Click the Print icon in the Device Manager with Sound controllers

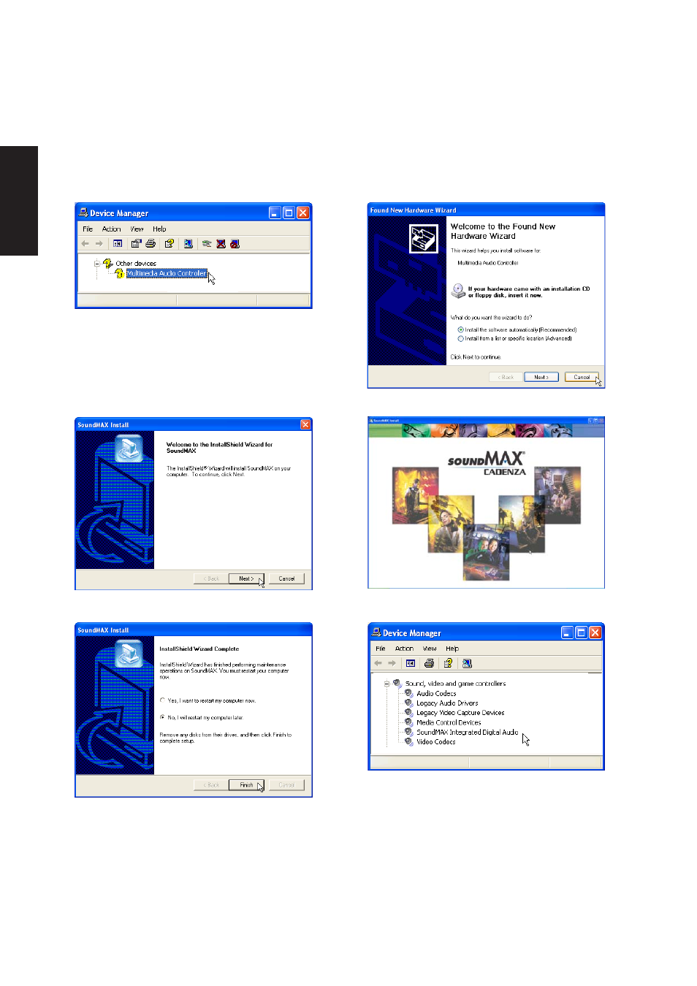click(429, 663)
